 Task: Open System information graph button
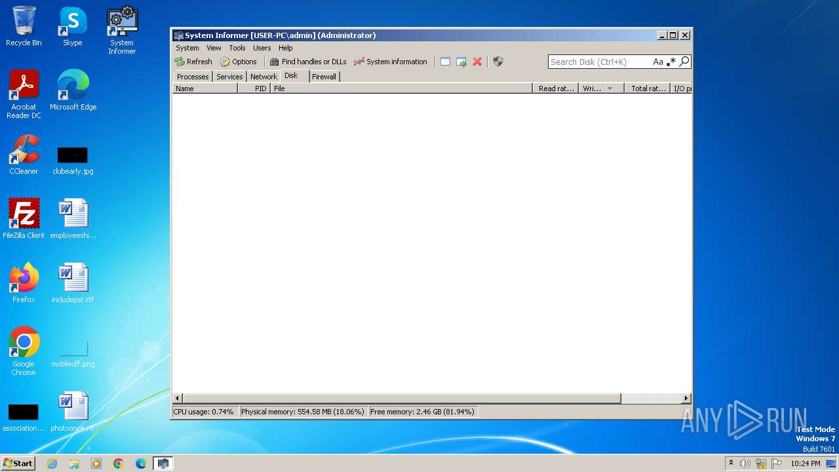(x=391, y=62)
